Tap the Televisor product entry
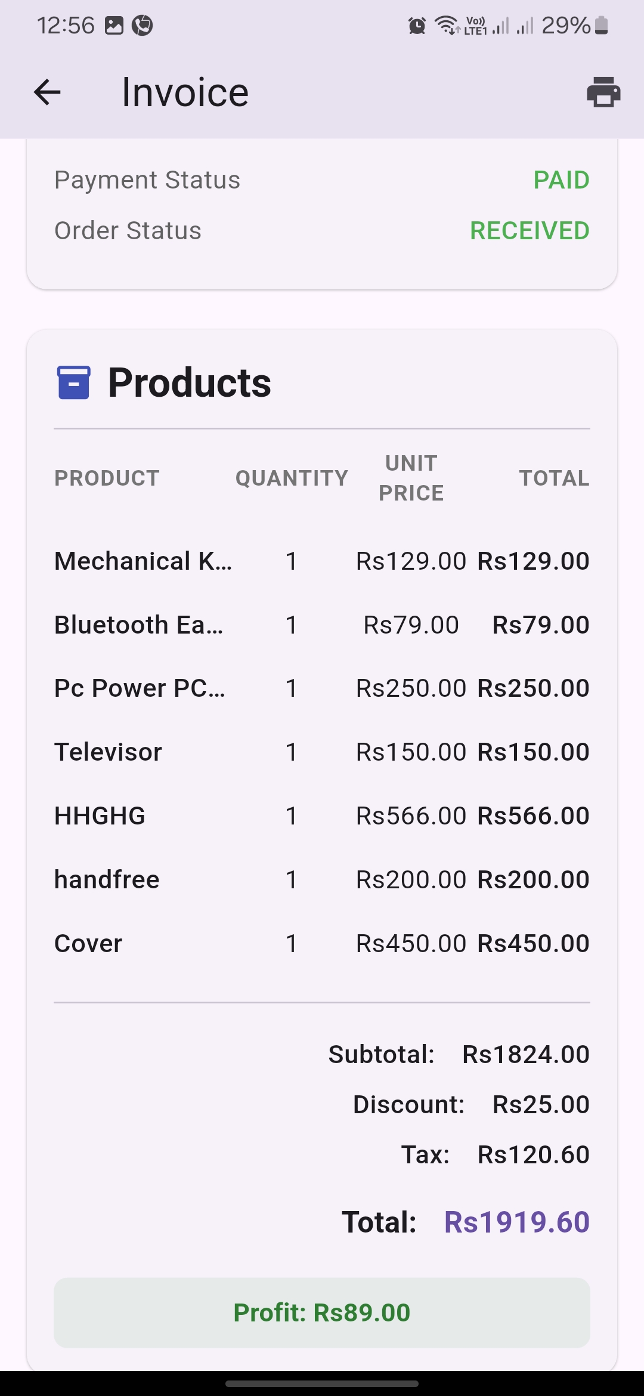The width and height of the screenshot is (644, 1396). 108,752
